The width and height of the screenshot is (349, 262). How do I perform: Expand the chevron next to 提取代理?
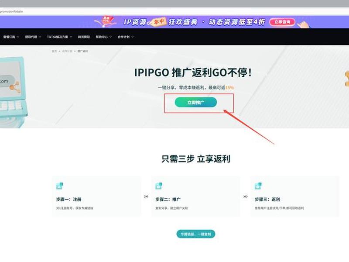pyautogui.click(x=40, y=37)
